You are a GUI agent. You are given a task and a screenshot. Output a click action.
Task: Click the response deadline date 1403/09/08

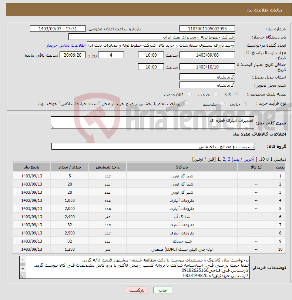pos(207,55)
